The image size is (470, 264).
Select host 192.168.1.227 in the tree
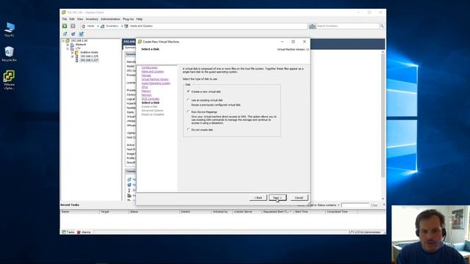click(89, 60)
